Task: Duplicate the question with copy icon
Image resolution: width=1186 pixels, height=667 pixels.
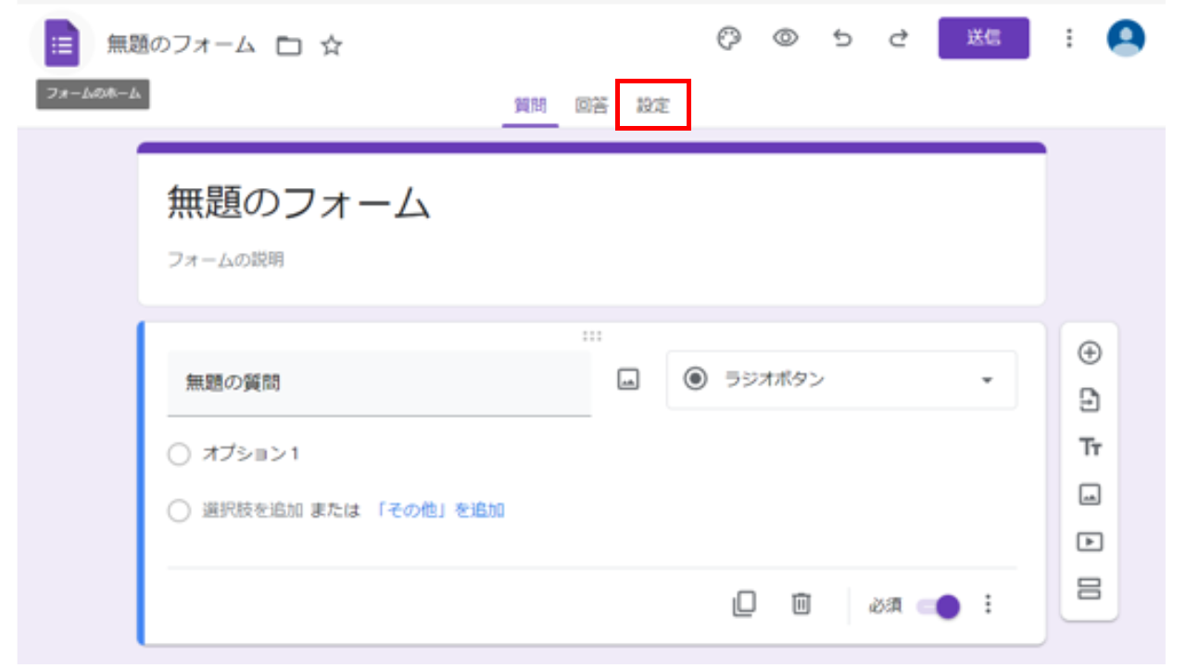Action: (x=744, y=605)
